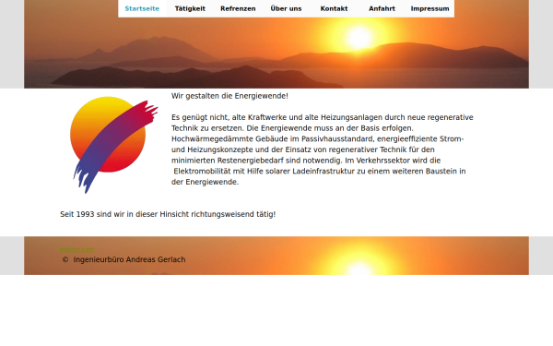Screen dimensions: 553x346
Task: Click the green Impressum footer link
Action: pyautogui.click(x=76, y=250)
